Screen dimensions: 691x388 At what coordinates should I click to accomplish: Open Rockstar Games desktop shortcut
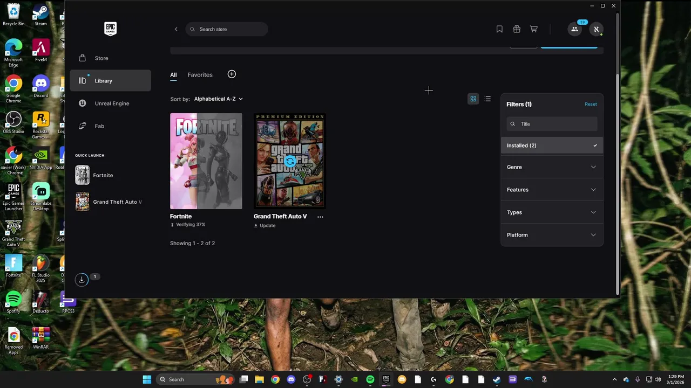point(40,126)
